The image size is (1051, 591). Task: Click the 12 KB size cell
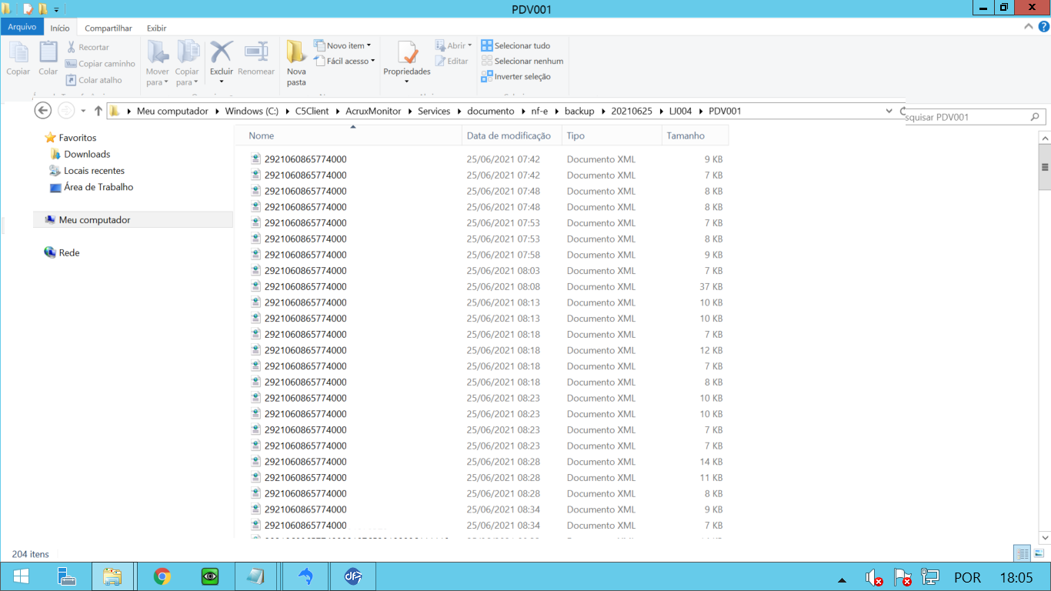pyautogui.click(x=711, y=350)
